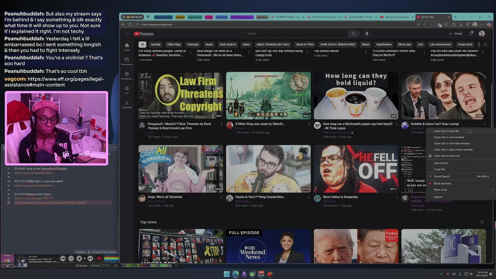
Task: Open HE FELL OFF video thumbnail
Action: point(356,169)
